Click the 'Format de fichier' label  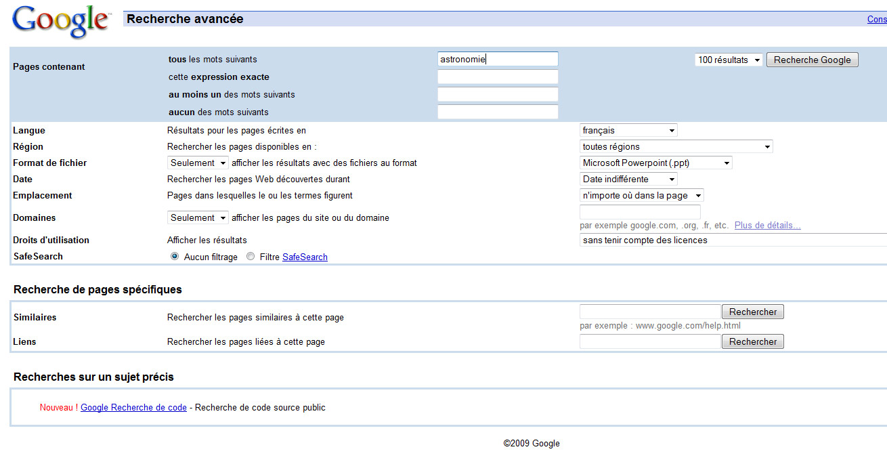(x=50, y=163)
